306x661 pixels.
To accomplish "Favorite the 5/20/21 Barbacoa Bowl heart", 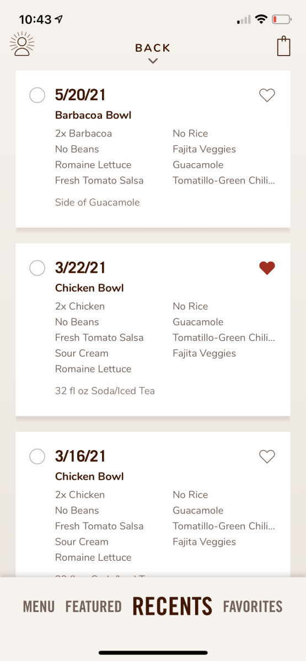I will [267, 96].
